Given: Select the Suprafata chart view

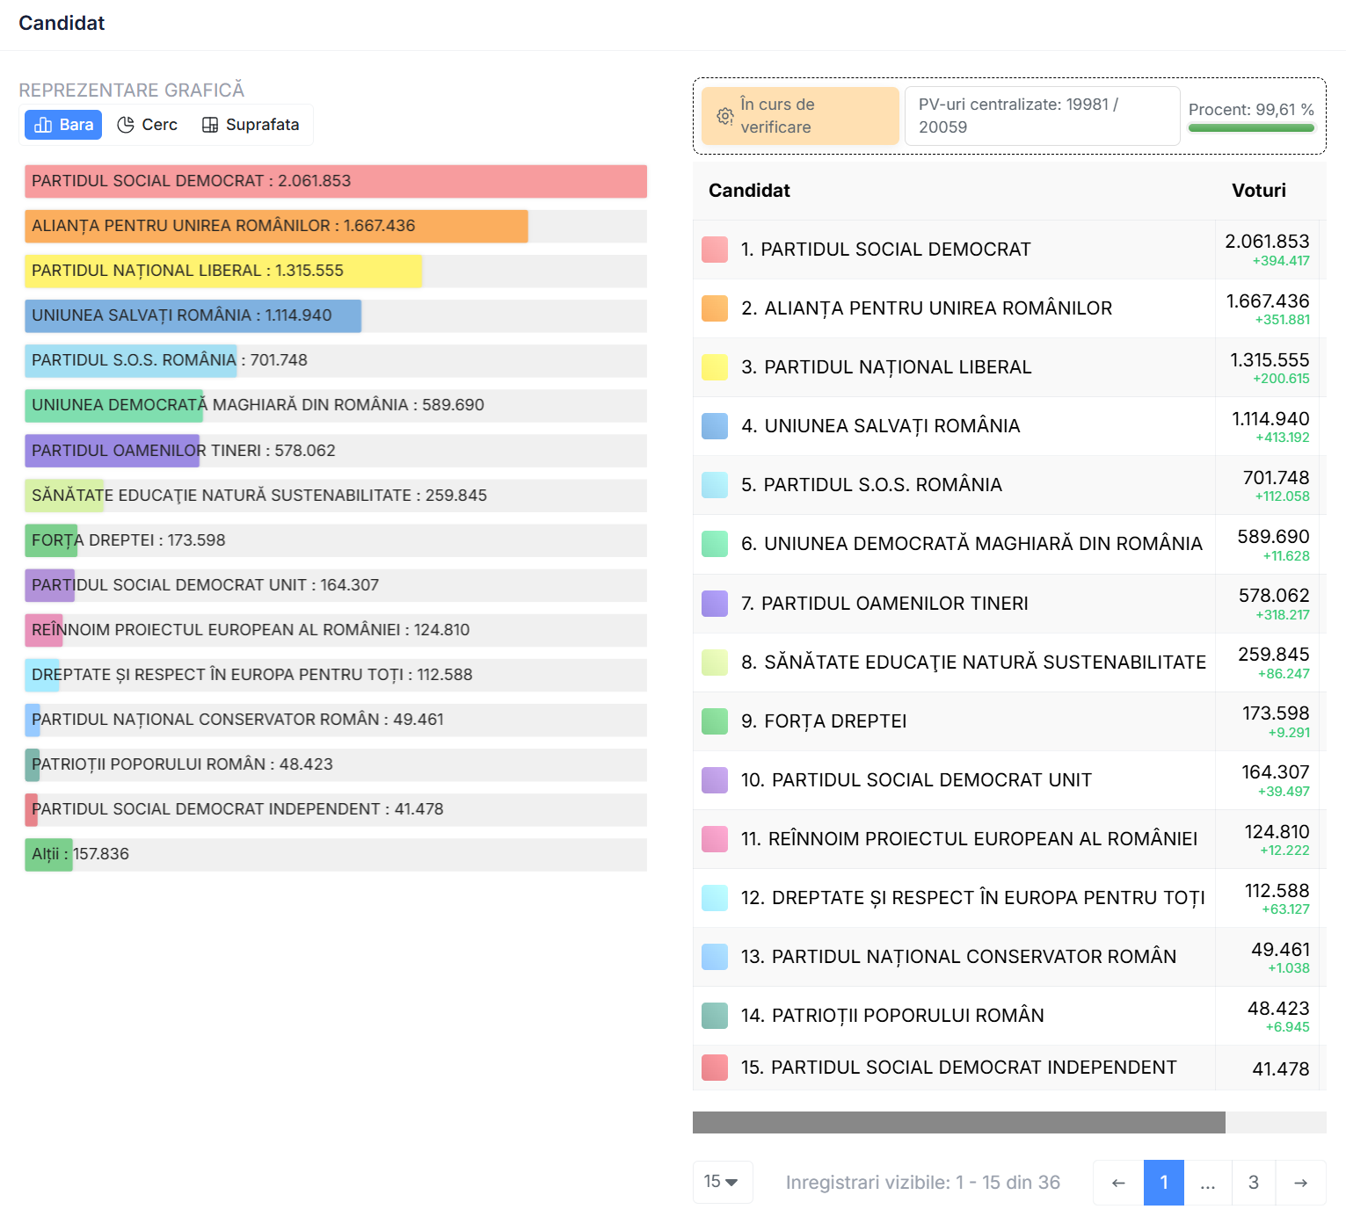Looking at the screenshot, I should pyautogui.click(x=251, y=125).
